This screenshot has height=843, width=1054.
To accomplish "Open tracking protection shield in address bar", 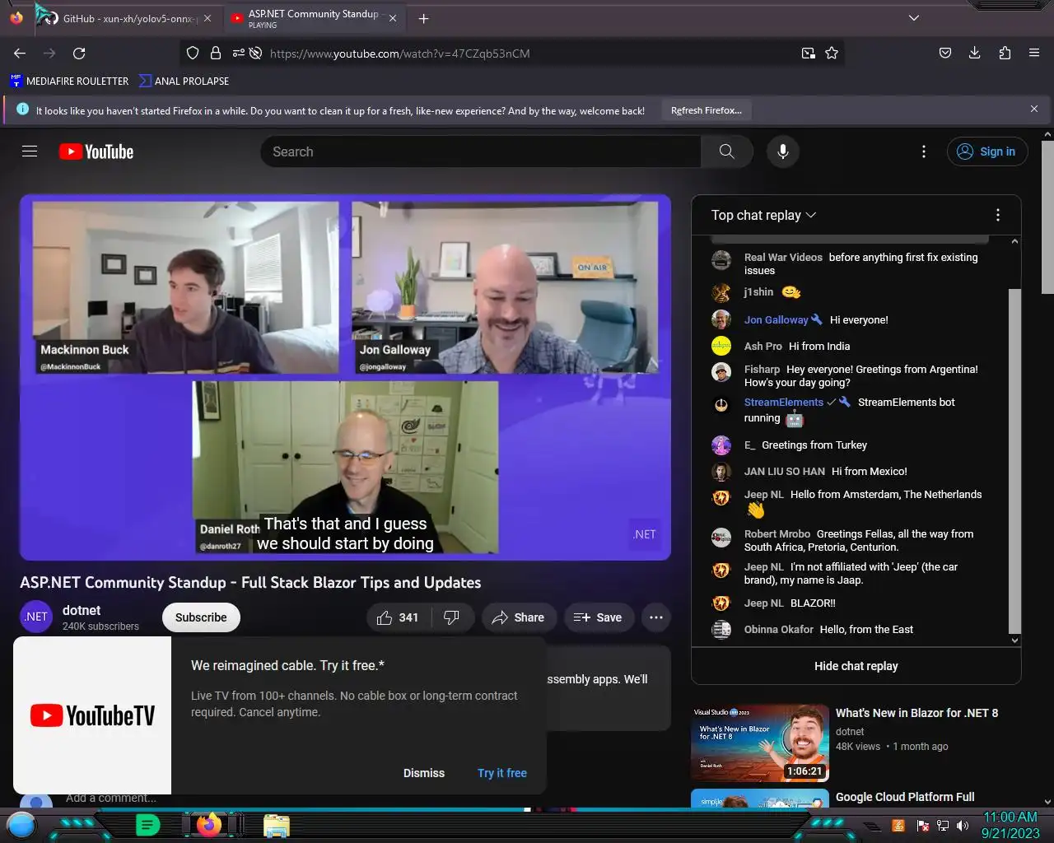I will (x=193, y=53).
